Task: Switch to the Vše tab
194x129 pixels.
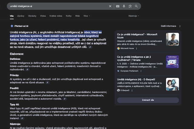Action: (12, 16)
